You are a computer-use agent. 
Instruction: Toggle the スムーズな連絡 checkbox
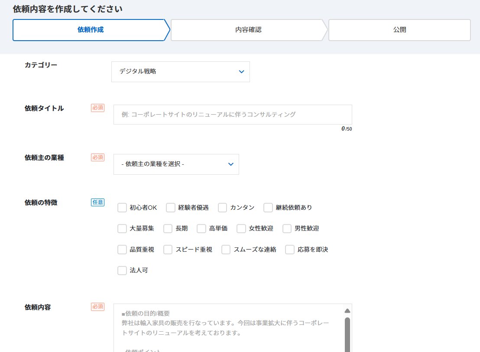coord(226,250)
